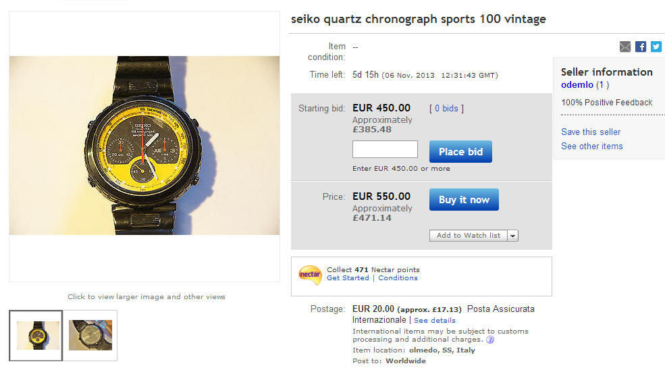Image resolution: width=665 pixels, height=370 pixels.
Task: Focus the bid amount input field
Action: (385, 149)
